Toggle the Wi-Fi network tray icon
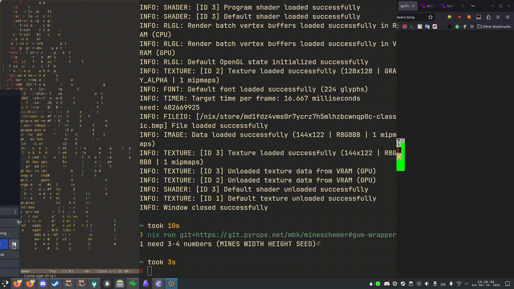Viewport: 514px width, 289px height. 459,284
